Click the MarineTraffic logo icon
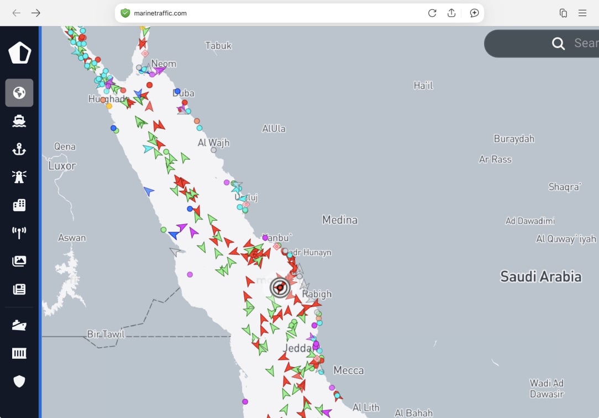Viewport: 599px width, 418px height. tap(19, 53)
